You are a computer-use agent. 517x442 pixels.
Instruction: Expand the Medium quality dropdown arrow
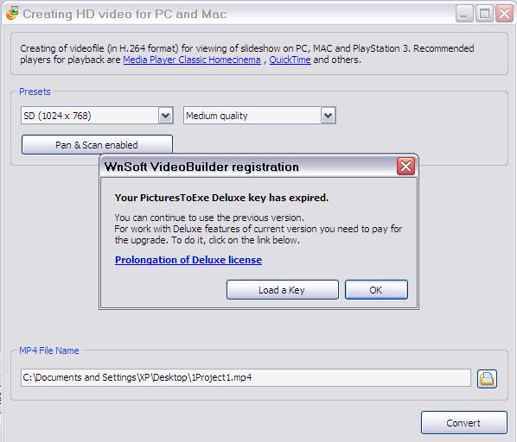click(x=328, y=116)
